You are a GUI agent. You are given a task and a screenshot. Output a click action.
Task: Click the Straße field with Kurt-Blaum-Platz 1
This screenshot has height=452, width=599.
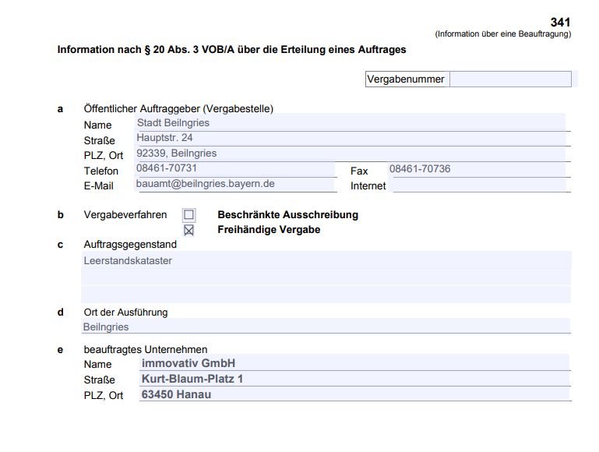point(353,379)
